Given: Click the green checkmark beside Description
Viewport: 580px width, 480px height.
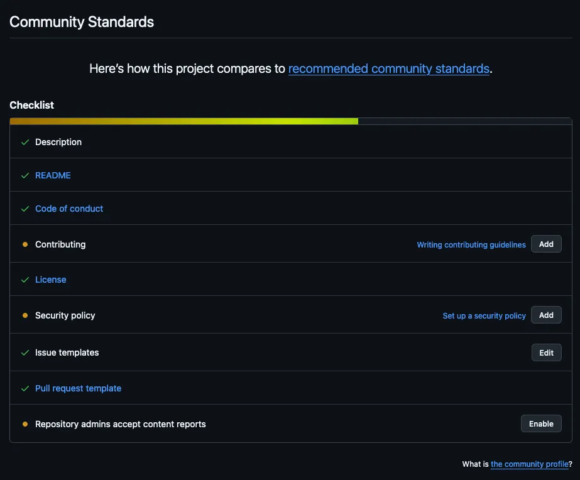Looking at the screenshot, I should coord(25,142).
